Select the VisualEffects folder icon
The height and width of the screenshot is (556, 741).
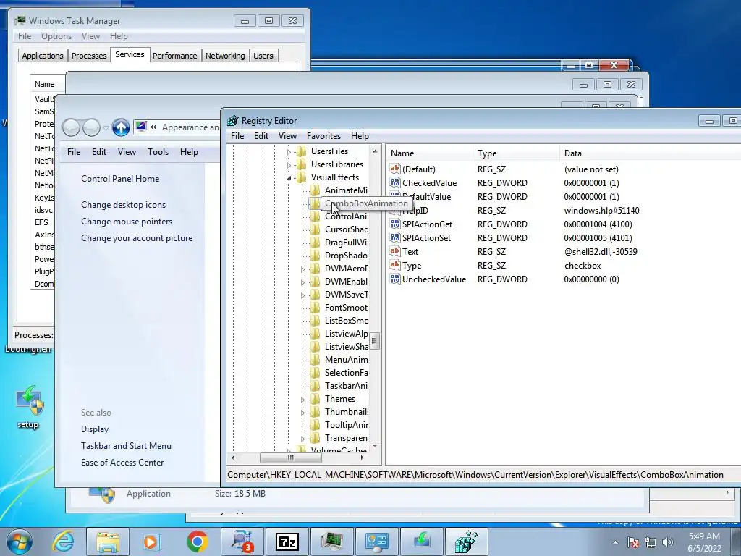pyautogui.click(x=302, y=177)
